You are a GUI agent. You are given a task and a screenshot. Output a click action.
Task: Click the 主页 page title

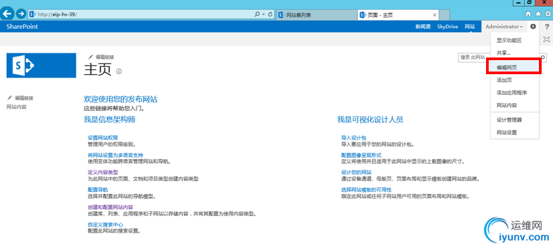point(98,70)
